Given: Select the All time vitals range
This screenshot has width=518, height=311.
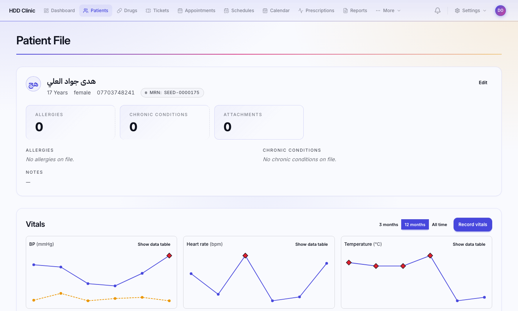Looking at the screenshot, I should coord(440,225).
